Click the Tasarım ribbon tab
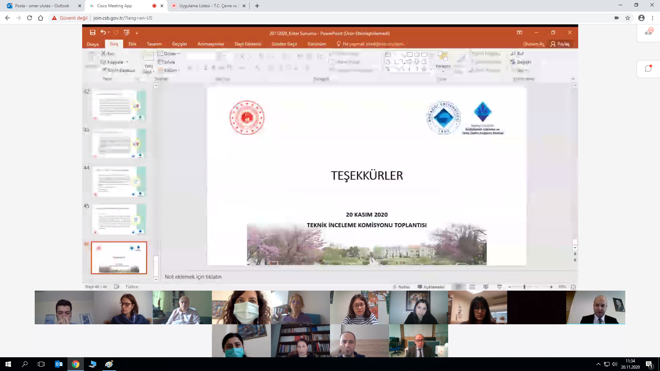This screenshot has height=371, width=660. pyautogui.click(x=154, y=44)
